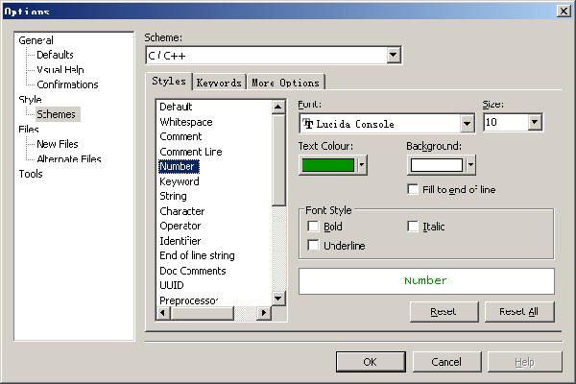The width and height of the screenshot is (576, 384).
Task: Close the Options dialog window
Action: pos(562,11)
